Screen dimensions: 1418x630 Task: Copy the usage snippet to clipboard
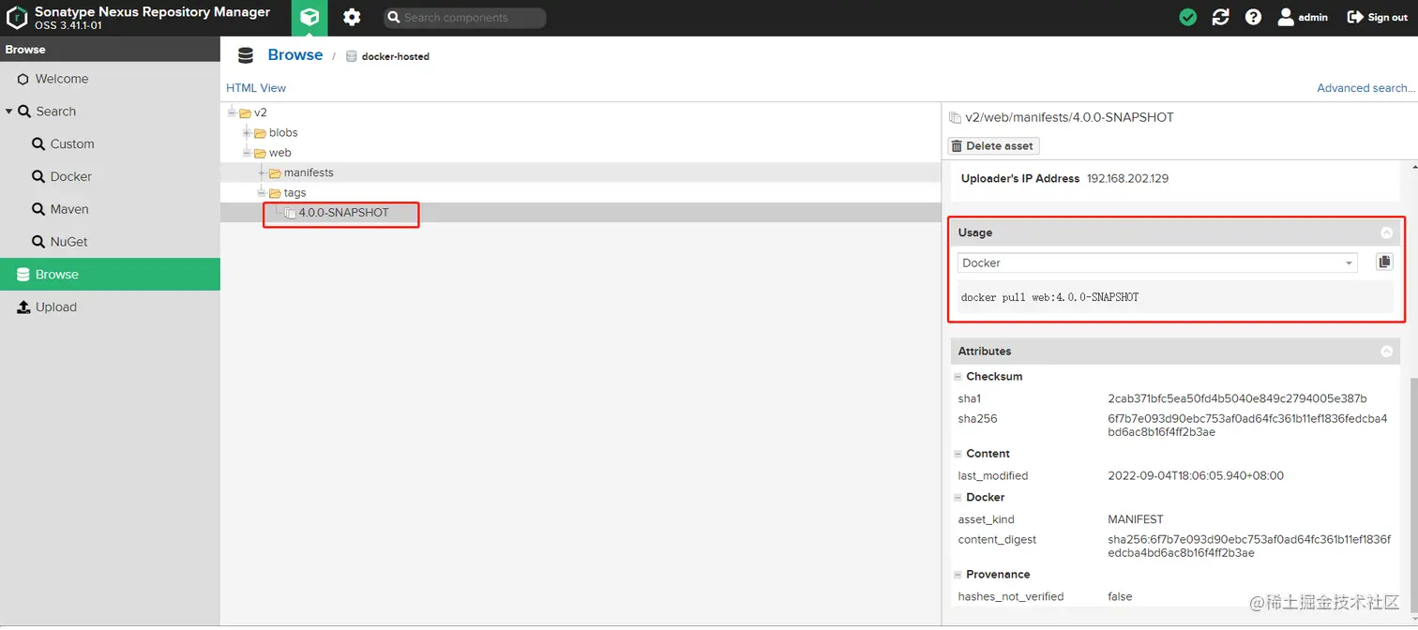point(1384,262)
